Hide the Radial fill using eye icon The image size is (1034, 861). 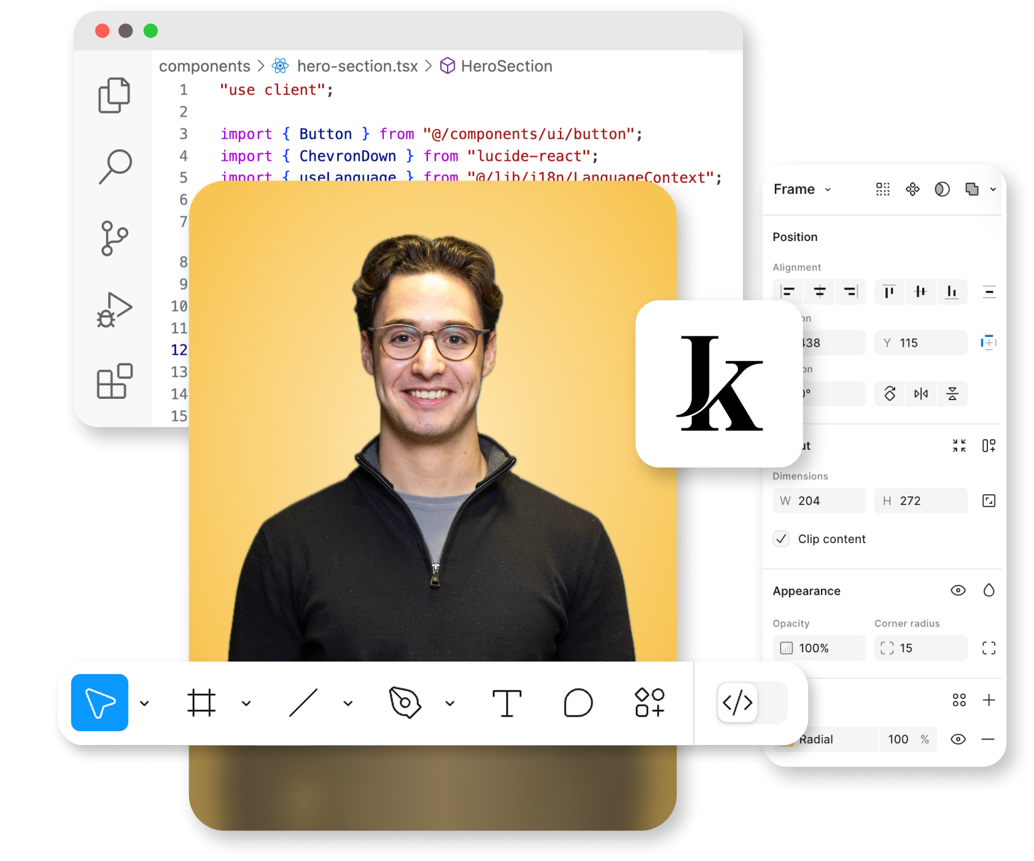pyautogui.click(x=958, y=739)
